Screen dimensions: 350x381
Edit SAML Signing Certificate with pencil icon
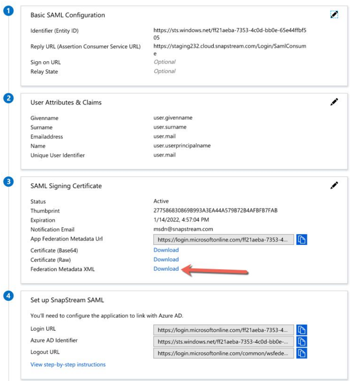click(334, 185)
